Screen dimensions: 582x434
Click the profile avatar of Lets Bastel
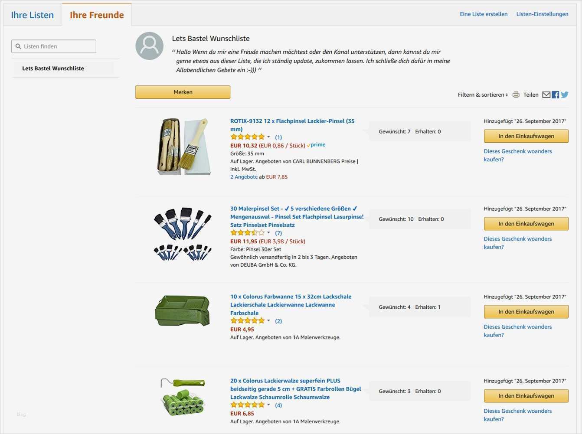(x=149, y=46)
